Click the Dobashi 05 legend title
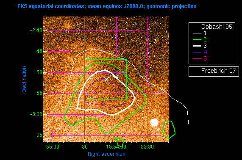The image size is (242, 160). point(217,27)
